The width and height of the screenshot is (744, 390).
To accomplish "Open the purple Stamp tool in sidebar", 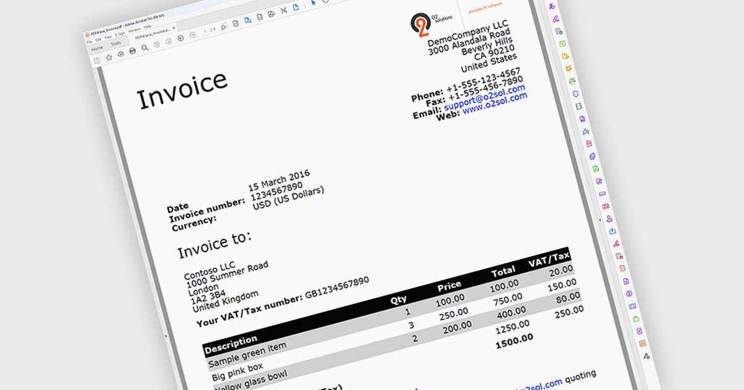I will click(x=609, y=219).
